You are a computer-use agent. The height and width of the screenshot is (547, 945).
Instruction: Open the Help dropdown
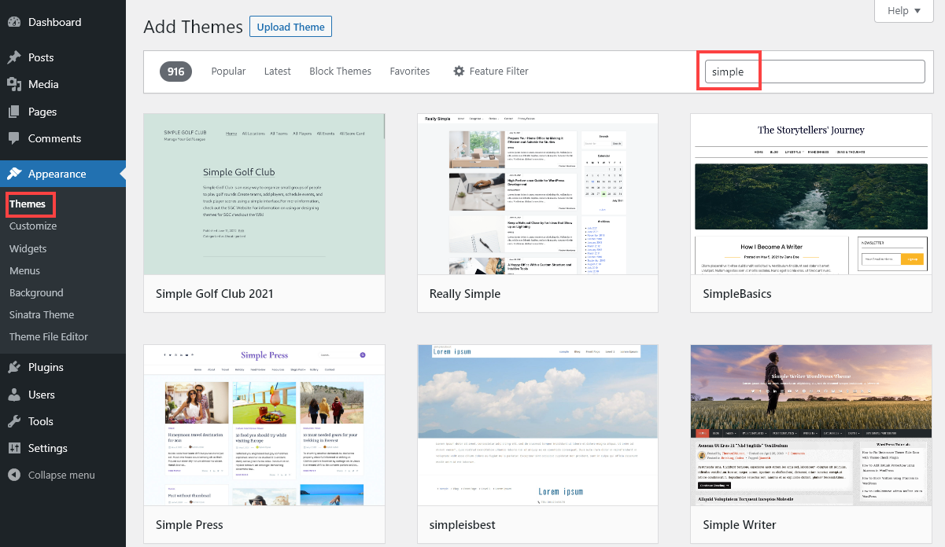(x=903, y=11)
